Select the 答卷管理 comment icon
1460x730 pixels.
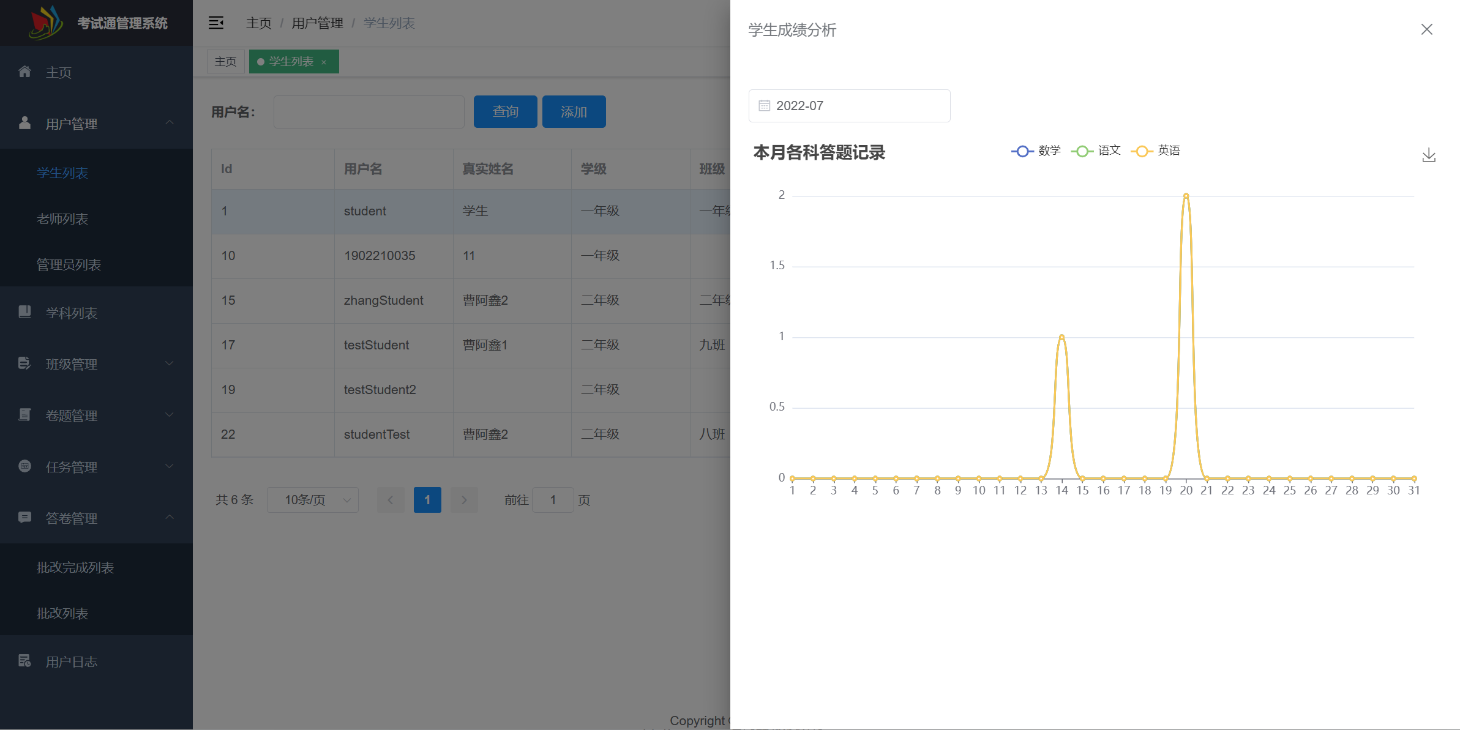[25, 518]
